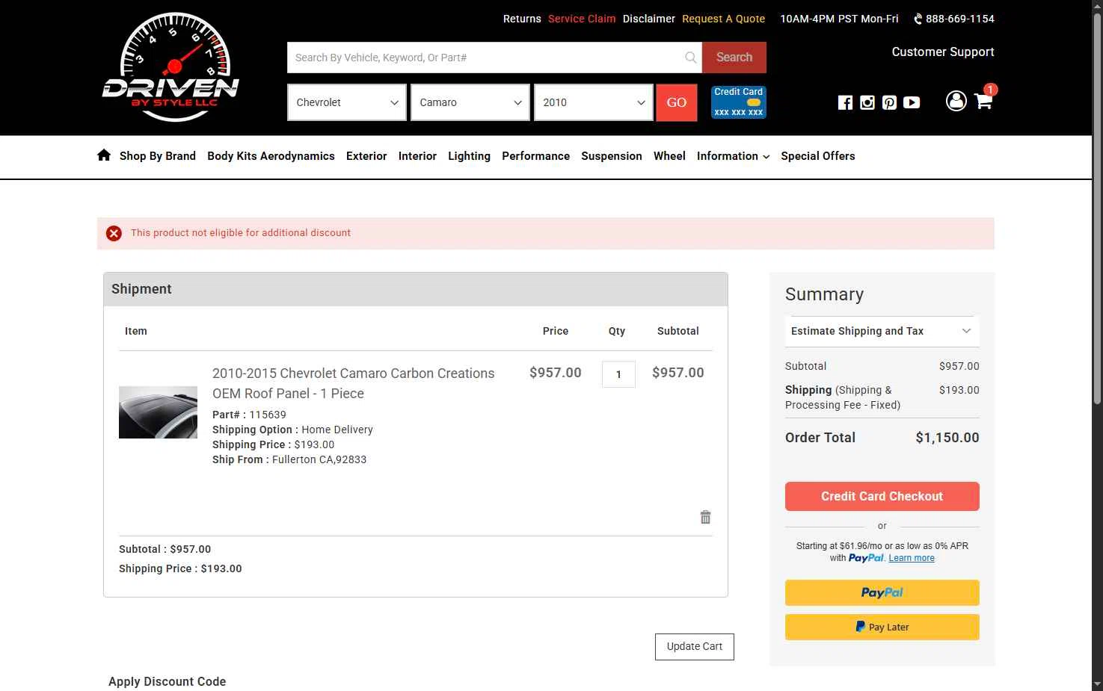The width and height of the screenshot is (1103, 691).
Task: Click the quantity input field
Action: click(x=618, y=374)
